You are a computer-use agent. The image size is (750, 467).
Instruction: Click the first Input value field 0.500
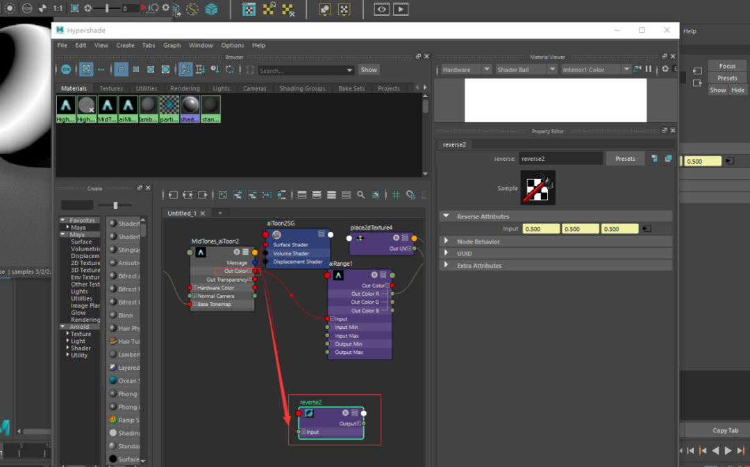(x=541, y=229)
